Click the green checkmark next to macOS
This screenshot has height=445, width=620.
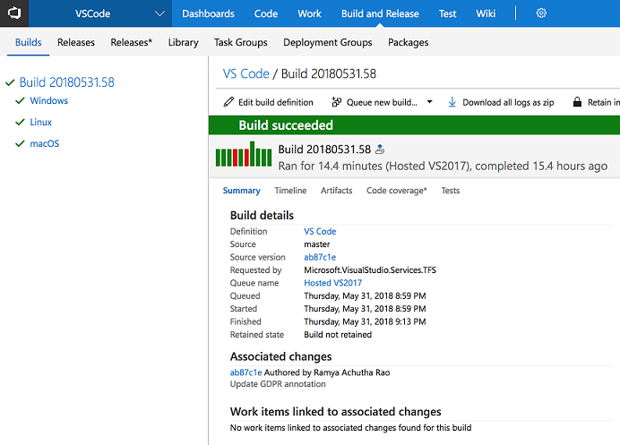click(20, 143)
